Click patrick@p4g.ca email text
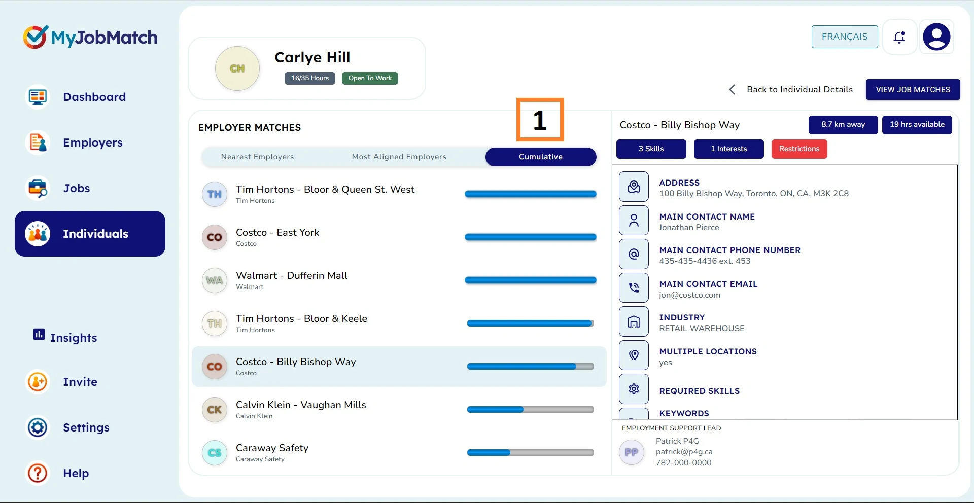Screen dimensions: 974x503 click(684, 452)
